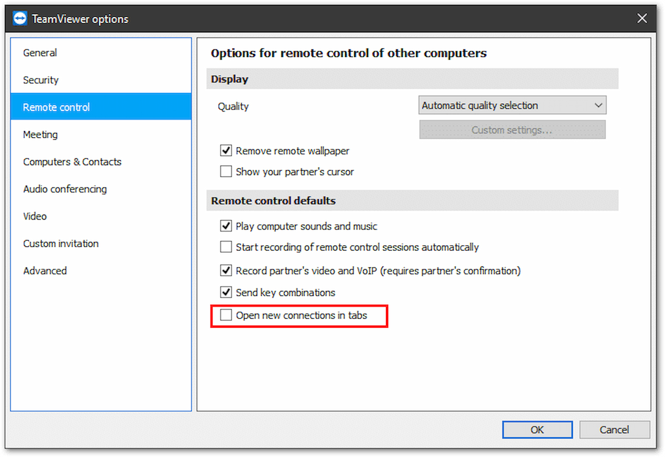Open the Quality dropdown
665x457 pixels.
click(512, 105)
